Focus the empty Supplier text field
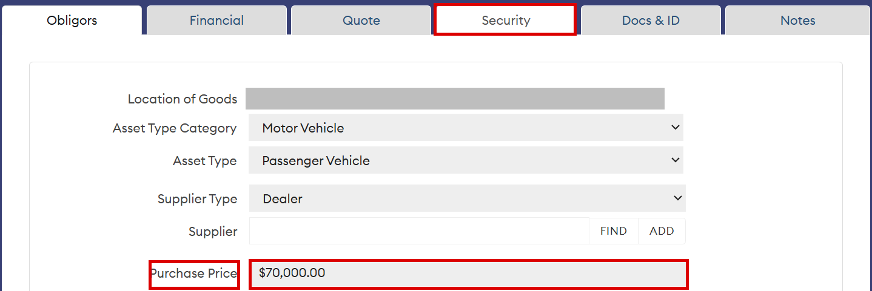872x291 pixels. click(x=419, y=231)
